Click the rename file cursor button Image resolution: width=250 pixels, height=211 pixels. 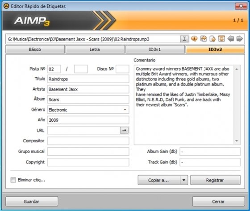click(x=184, y=39)
